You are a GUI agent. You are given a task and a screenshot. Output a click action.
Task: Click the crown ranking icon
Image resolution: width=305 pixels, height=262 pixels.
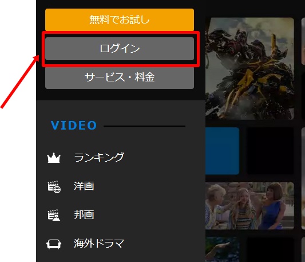[x=54, y=158]
